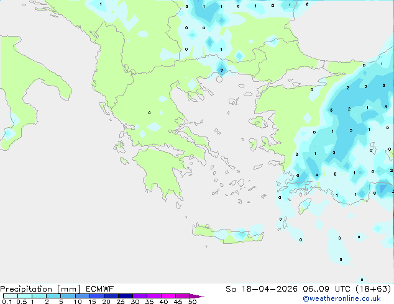
Task: Pick the 30–35 mm purple legend swatch
Action: (x=140, y=296)
